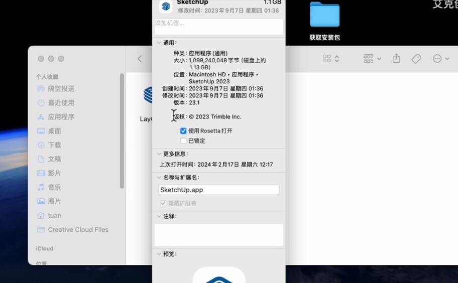Check the 已锁定 checkbox
Image resolution: width=458 pixels, height=283 pixels.
(183, 141)
